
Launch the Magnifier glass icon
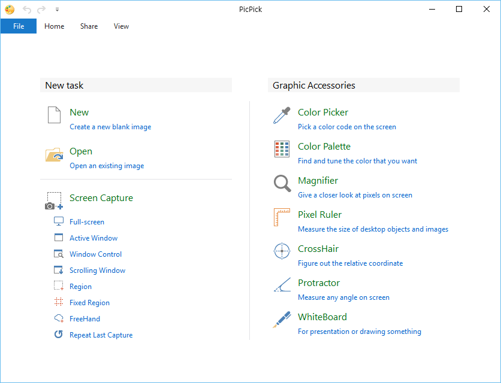[282, 184]
